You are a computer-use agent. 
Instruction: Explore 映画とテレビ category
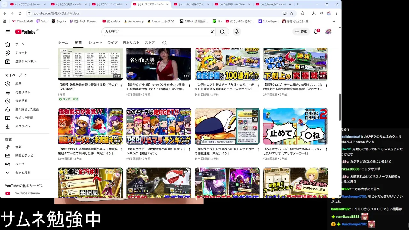[24, 156]
